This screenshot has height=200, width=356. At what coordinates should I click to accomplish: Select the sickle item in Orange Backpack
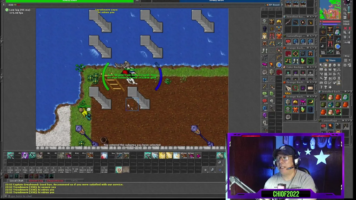pos(310,102)
